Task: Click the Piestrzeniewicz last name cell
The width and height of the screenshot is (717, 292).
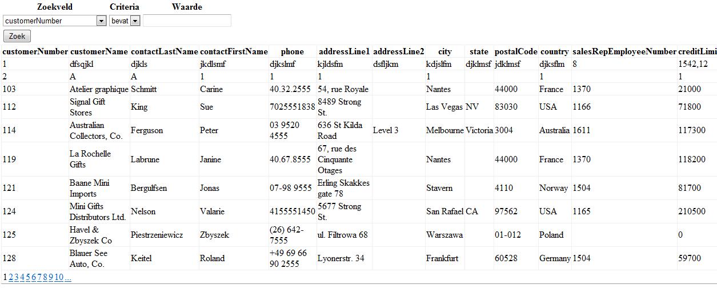Action: 163,235
